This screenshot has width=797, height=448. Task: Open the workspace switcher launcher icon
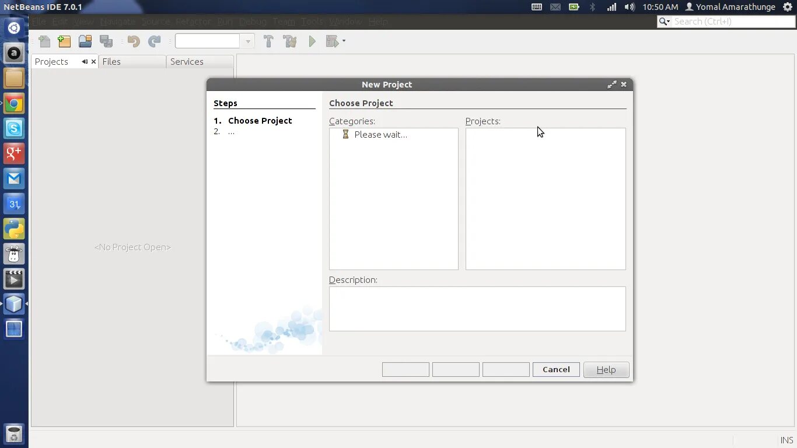pyautogui.click(x=14, y=329)
